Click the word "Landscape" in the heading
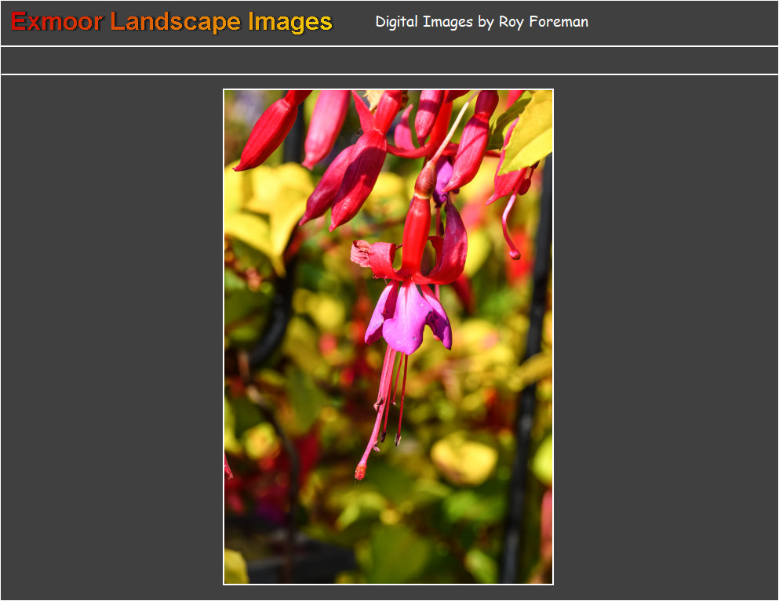779x601 pixels. tap(176, 22)
